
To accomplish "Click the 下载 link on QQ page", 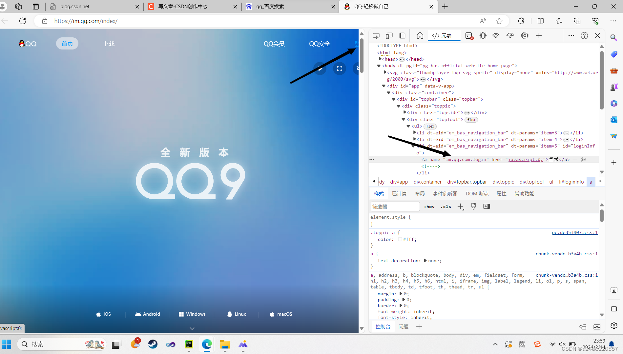I will pos(109,44).
